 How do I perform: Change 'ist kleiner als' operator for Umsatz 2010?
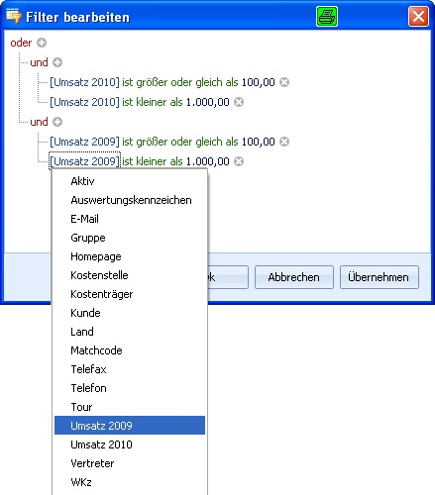pyautogui.click(x=153, y=102)
